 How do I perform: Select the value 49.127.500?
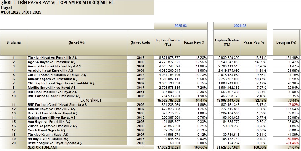[167, 130]
